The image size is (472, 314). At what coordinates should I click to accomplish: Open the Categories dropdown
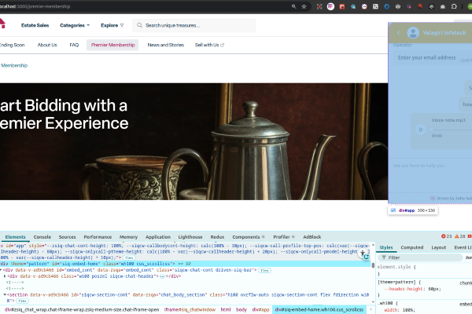76,25
